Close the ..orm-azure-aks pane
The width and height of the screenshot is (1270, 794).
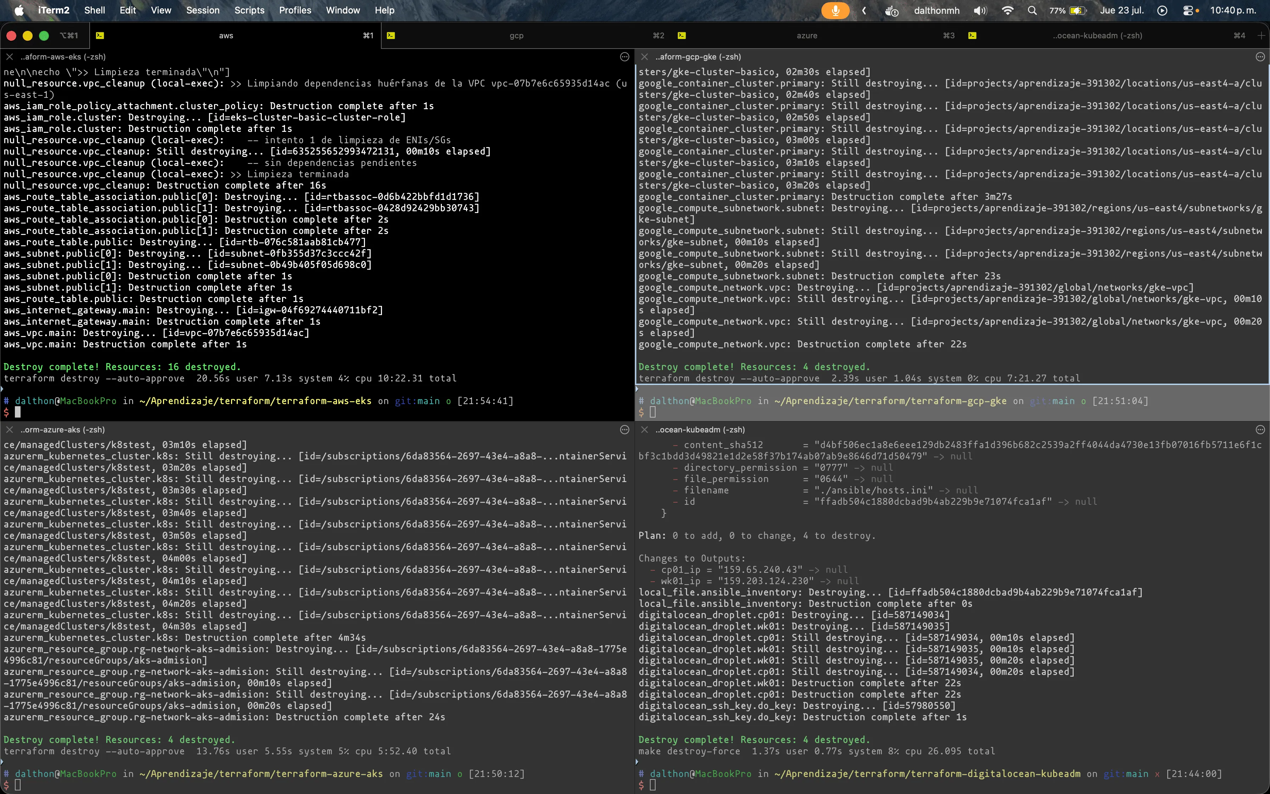click(x=10, y=430)
